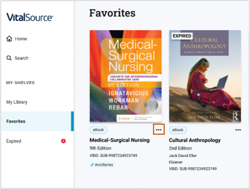This screenshot has height=189, width=250.
Task: Open My Library shelf
Action: tap(17, 102)
